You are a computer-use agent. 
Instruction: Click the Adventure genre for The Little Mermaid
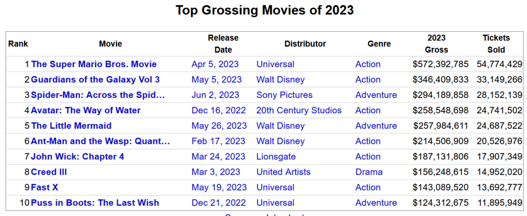point(376,126)
